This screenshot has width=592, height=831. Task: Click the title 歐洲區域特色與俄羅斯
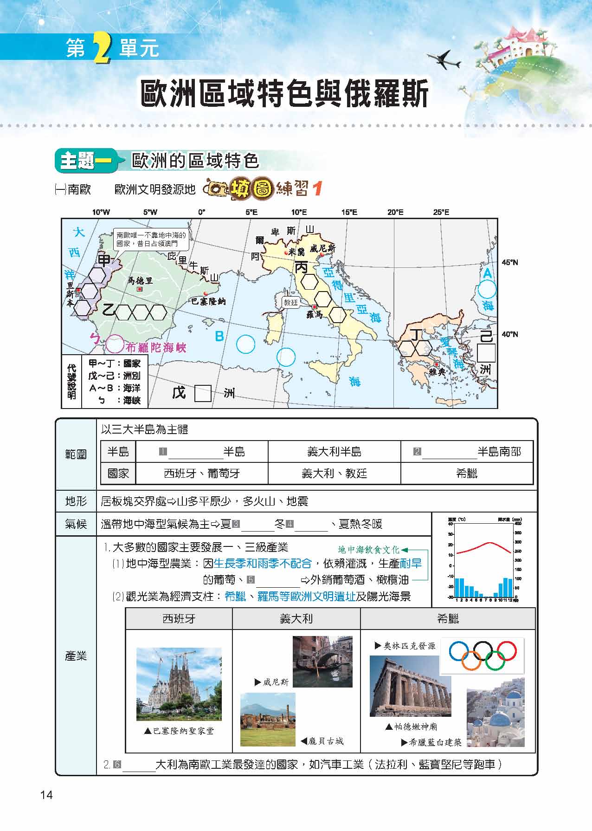[x=284, y=93]
